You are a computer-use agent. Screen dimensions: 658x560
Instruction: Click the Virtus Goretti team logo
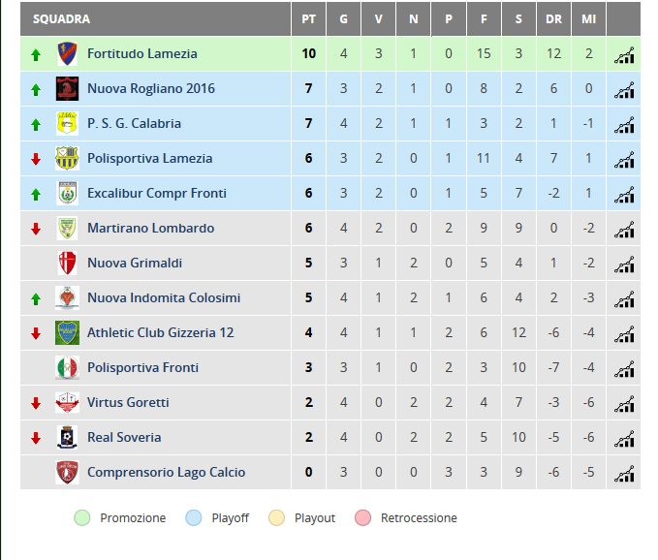point(67,402)
